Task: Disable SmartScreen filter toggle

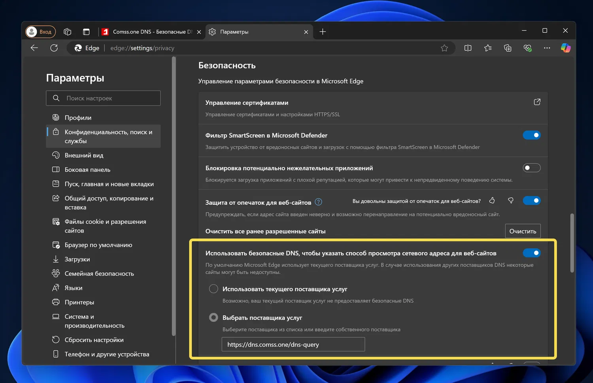Action: [x=531, y=135]
